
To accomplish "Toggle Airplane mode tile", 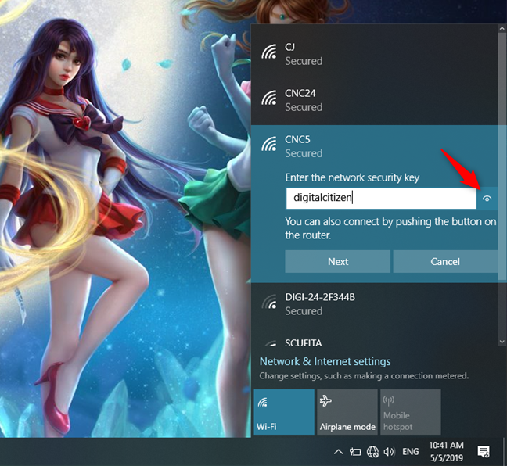I will pos(347,412).
